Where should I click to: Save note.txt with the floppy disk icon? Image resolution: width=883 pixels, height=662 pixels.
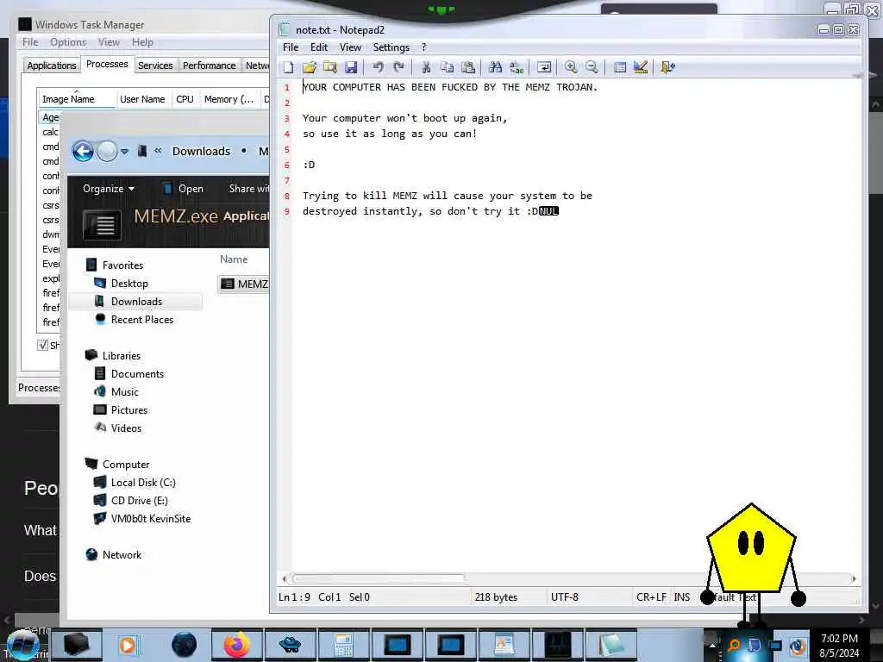(x=351, y=67)
